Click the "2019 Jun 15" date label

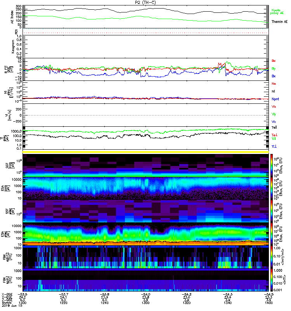(12, 306)
